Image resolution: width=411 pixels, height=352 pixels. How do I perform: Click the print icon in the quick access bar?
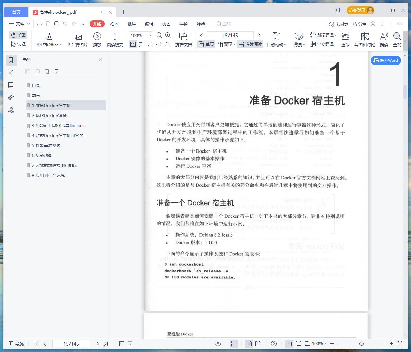click(57, 24)
